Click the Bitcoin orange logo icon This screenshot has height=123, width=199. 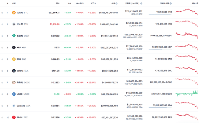pos(14,13)
